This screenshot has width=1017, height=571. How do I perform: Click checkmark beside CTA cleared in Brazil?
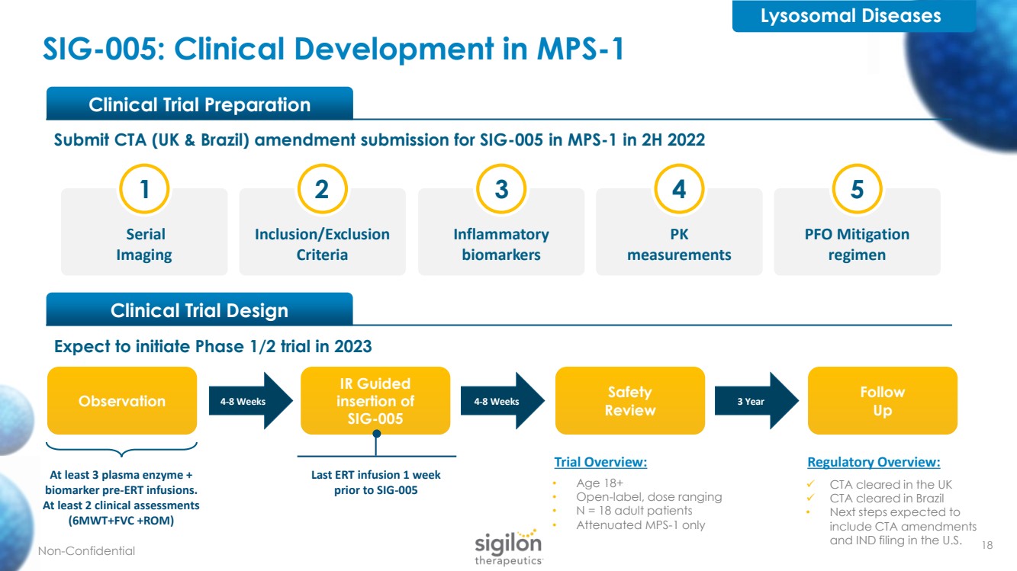click(x=813, y=498)
